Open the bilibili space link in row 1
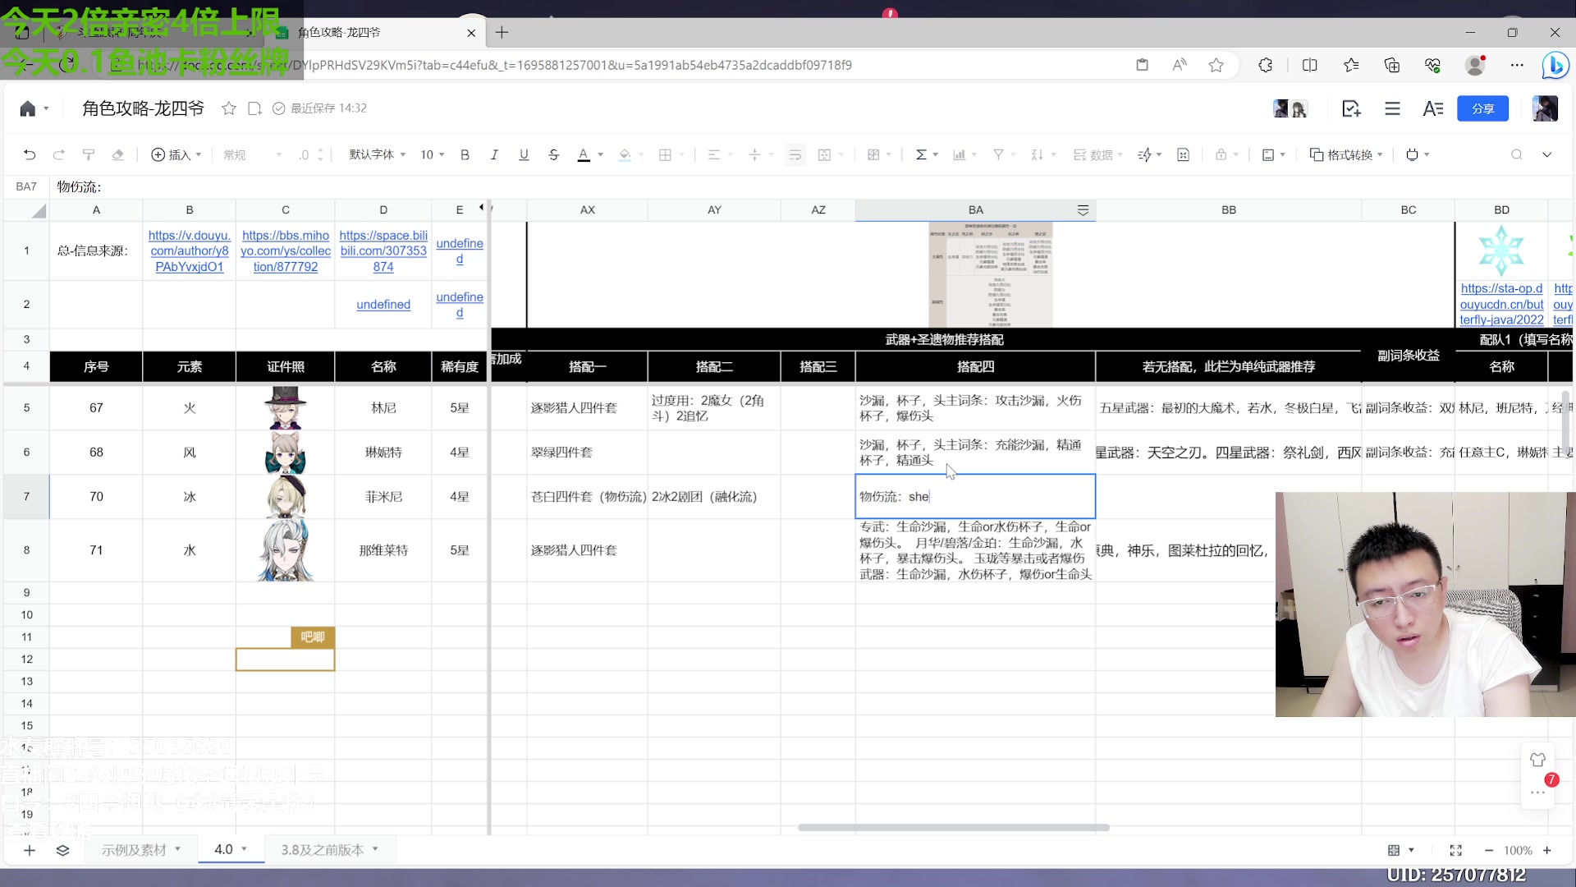Image resolution: width=1576 pixels, height=887 pixels. pos(383,250)
